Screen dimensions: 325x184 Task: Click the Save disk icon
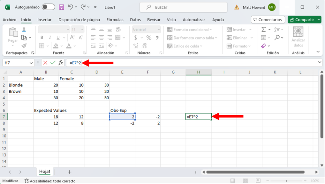[62, 7]
